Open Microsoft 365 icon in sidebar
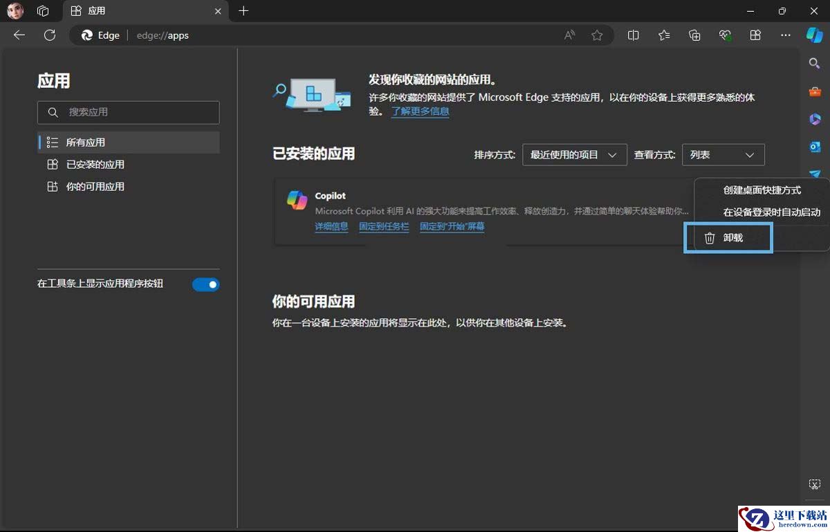Viewport: 830px width, 532px height. click(x=815, y=119)
